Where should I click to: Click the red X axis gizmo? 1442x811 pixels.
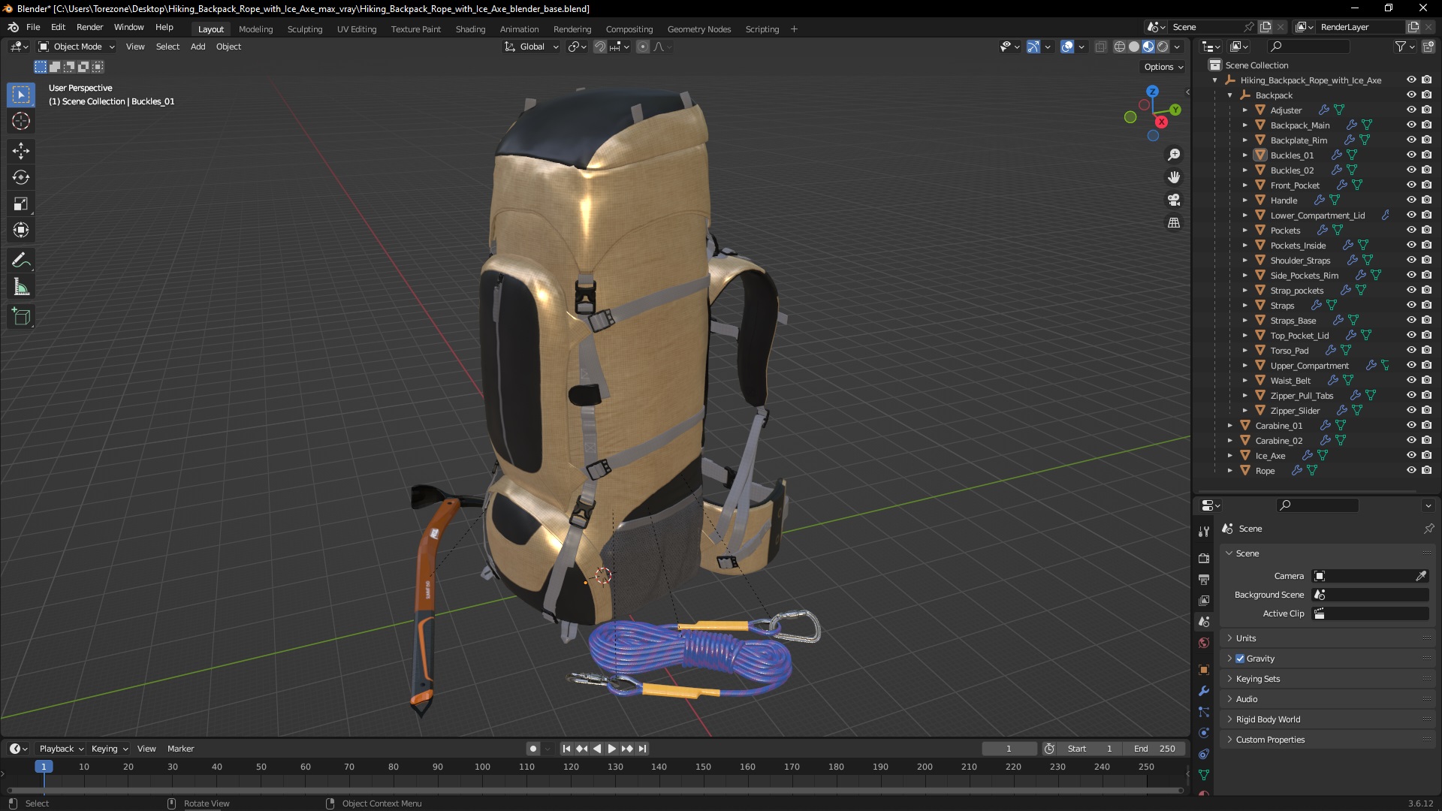(1161, 122)
